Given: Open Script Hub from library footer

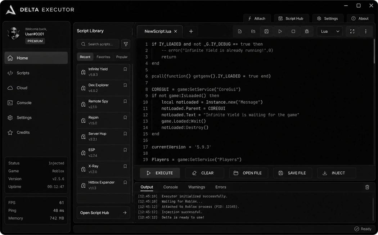Looking at the screenshot, I should (103, 213).
